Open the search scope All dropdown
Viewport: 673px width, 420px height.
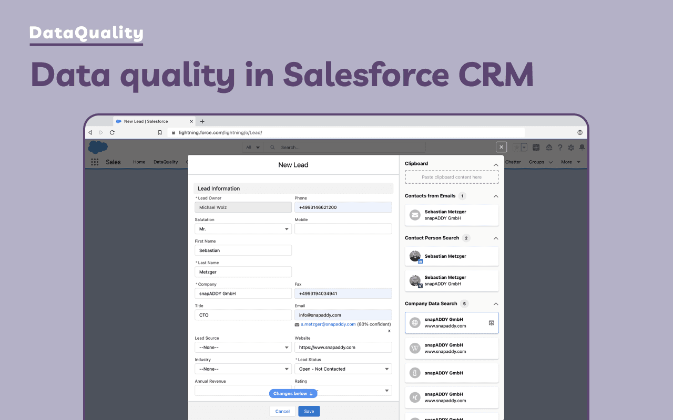pos(253,148)
